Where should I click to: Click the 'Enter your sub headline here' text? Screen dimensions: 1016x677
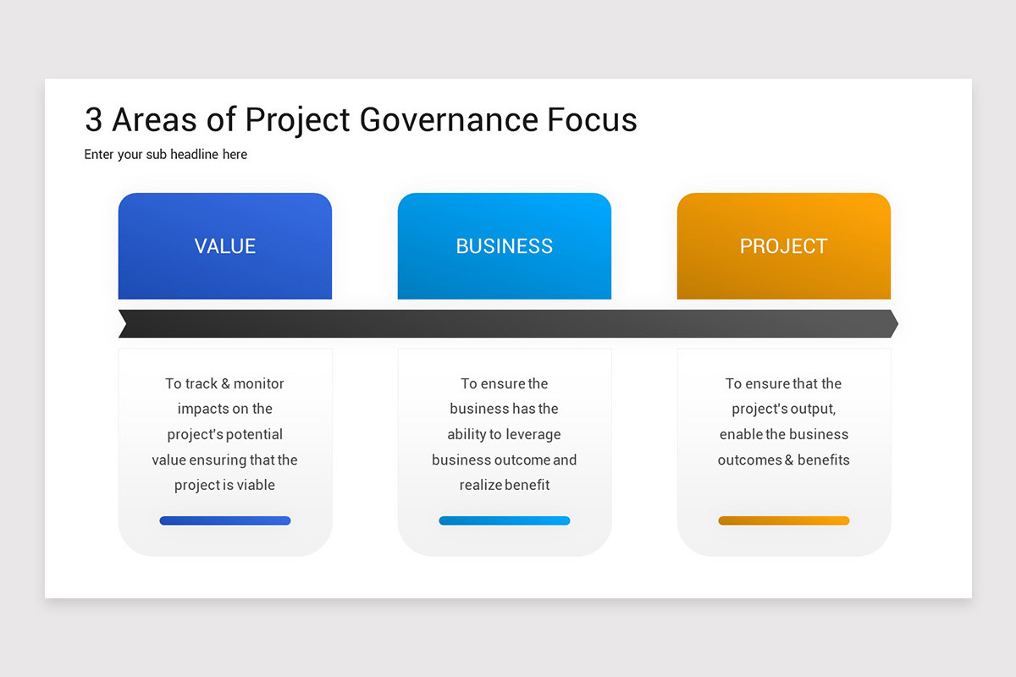166,154
